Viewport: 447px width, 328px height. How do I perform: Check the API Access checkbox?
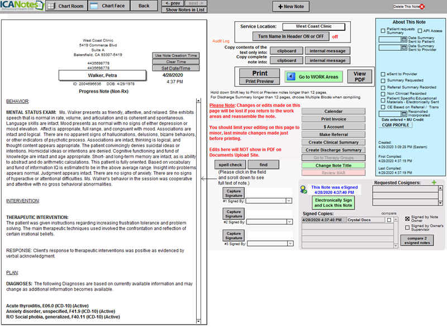coord(420,31)
